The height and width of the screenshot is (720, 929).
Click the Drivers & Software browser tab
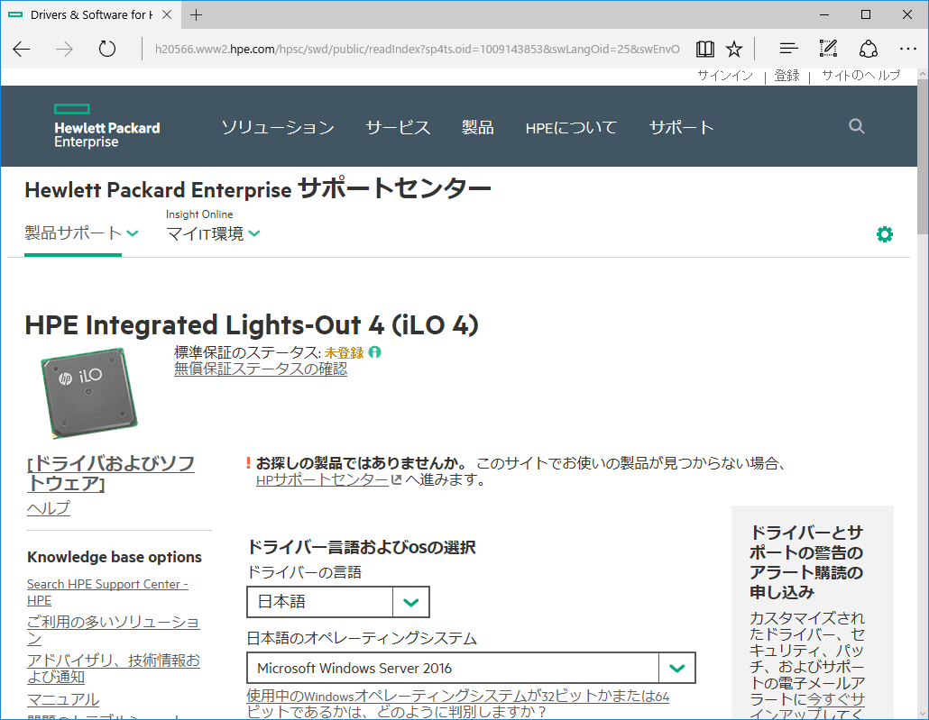pos(89,14)
